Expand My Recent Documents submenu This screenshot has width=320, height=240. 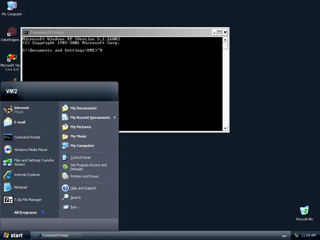[89, 117]
